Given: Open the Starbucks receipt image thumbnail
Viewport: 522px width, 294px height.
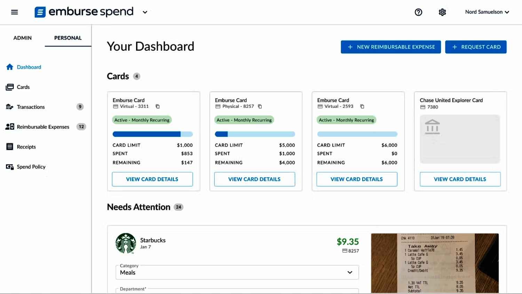Looking at the screenshot, I should click(x=435, y=263).
